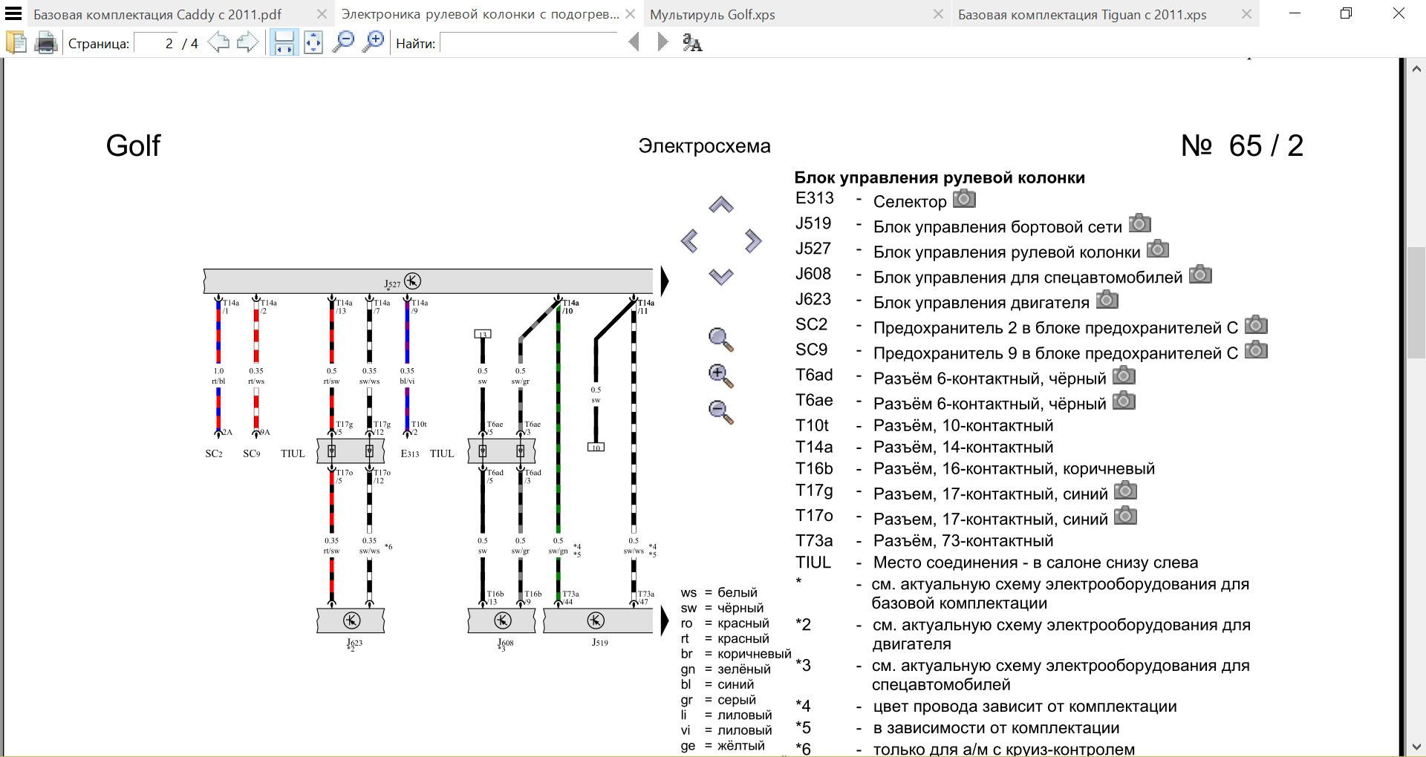Click the J527 component block in diagram
Screen dimensions: 1426x757
(429, 281)
